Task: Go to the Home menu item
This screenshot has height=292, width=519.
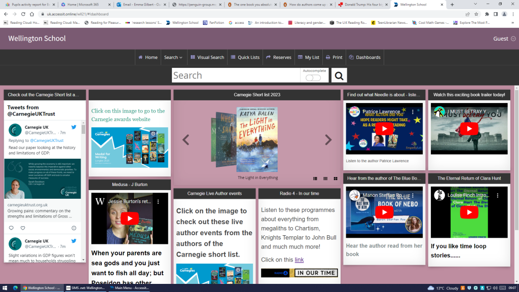Action: click(x=148, y=57)
